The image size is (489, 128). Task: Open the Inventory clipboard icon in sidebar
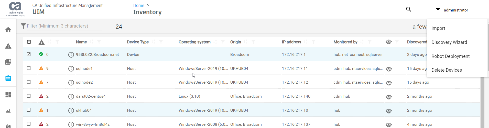(x=8, y=78)
